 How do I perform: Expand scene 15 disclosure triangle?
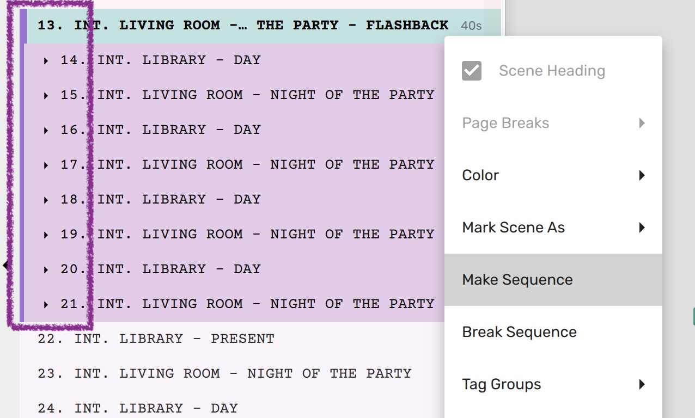[x=46, y=96]
